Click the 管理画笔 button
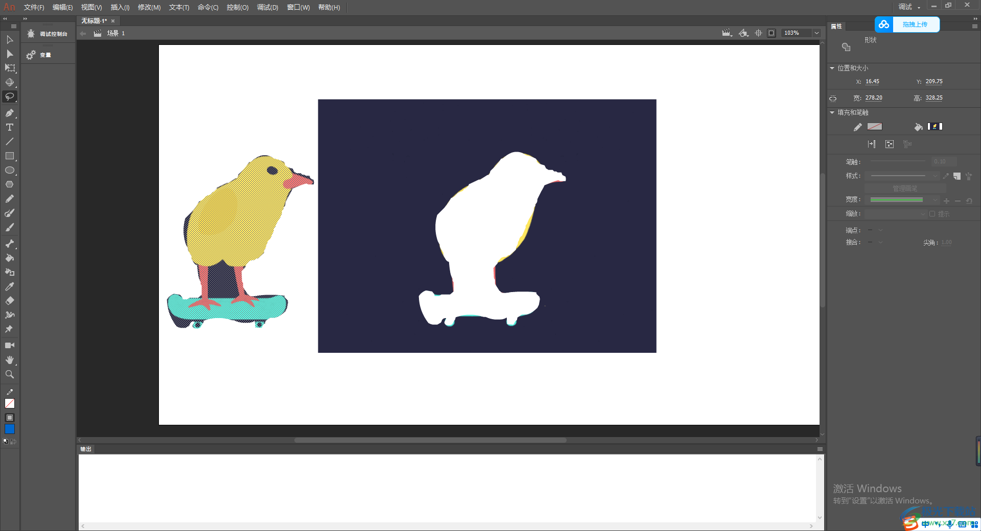This screenshot has width=981, height=531. coord(905,188)
